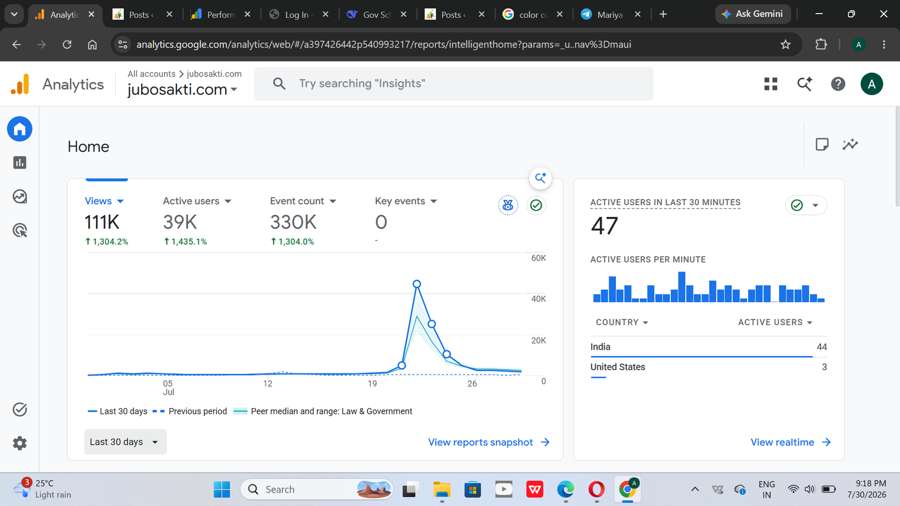The height and width of the screenshot is (506, 900).
Task: Open the Advertising sidebar icon
Action: coord(20,230)
